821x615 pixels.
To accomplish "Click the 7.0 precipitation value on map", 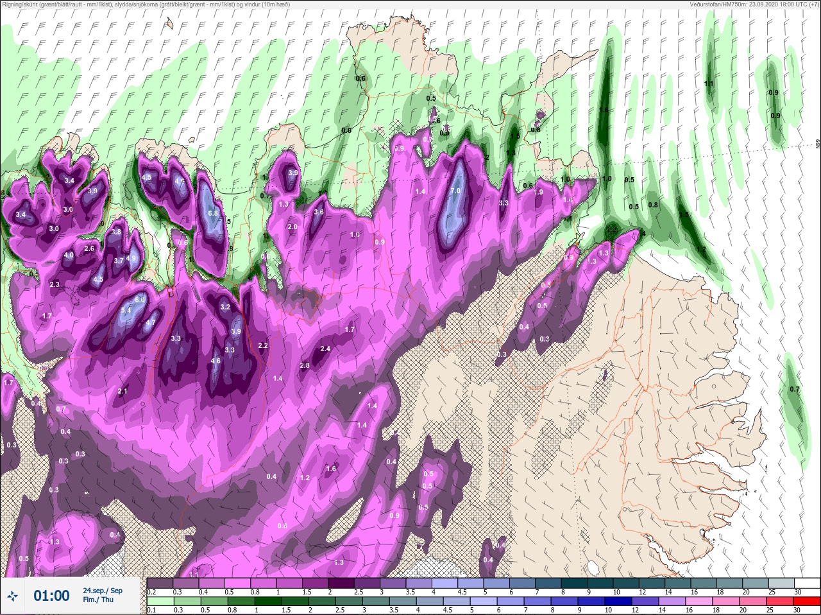I will click(455, 191).
